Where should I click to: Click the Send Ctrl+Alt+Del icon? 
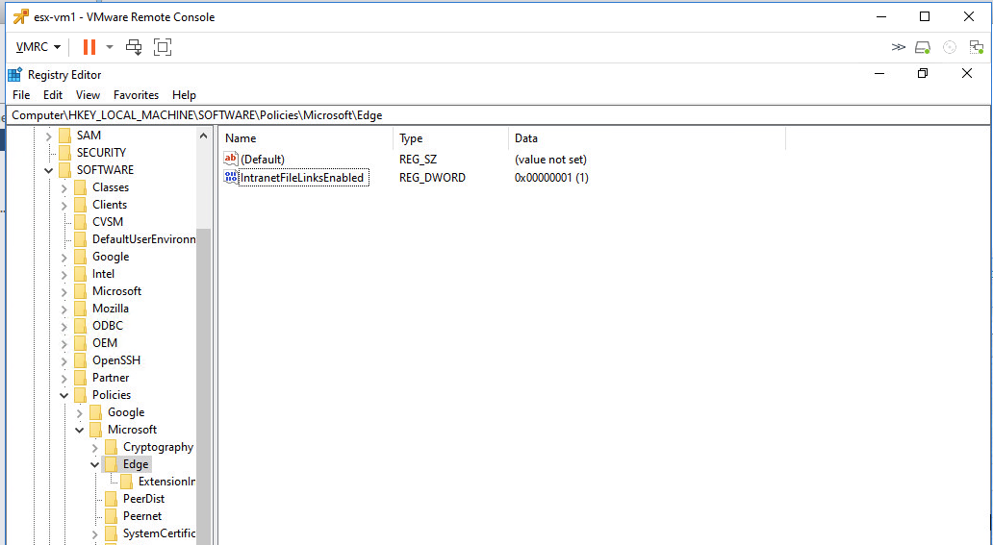tap(134, 47)
